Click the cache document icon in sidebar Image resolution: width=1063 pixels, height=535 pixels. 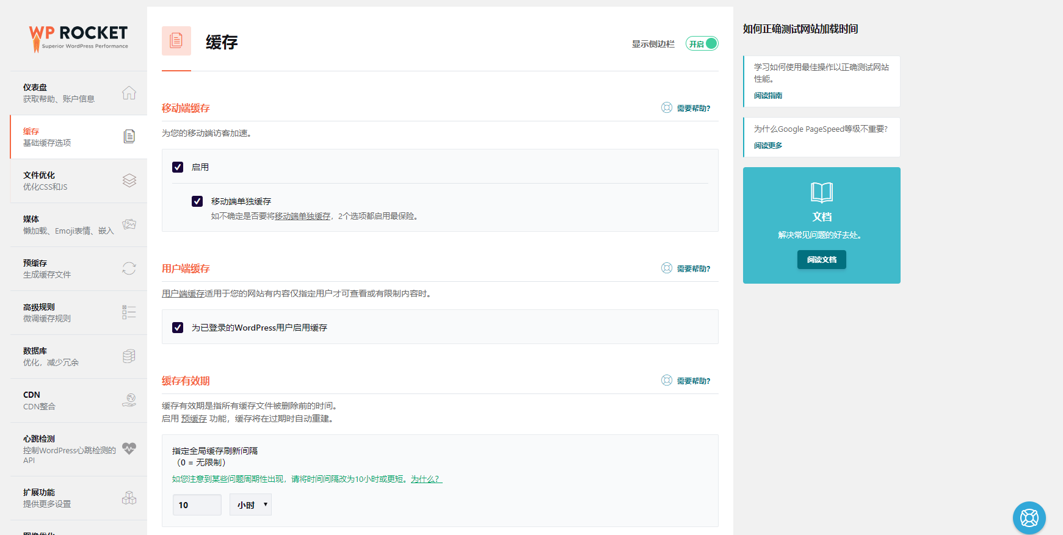[129, 137]
